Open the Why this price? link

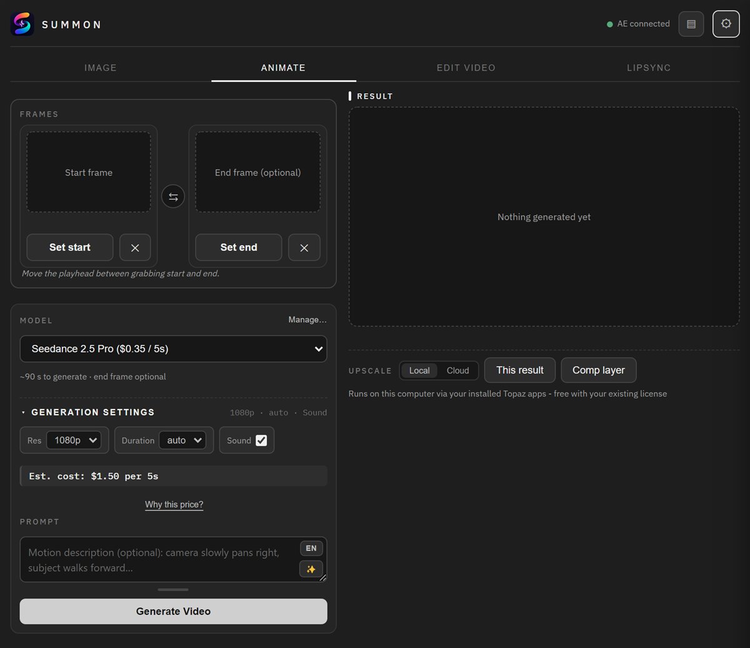pyautogui.click(x=174, y=505)
